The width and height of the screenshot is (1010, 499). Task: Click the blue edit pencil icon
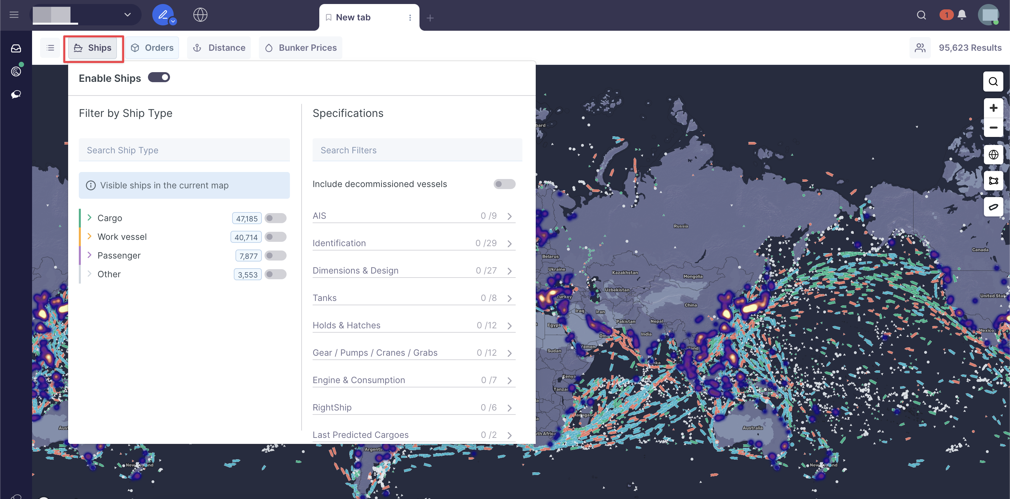click(x=163, y=15)
